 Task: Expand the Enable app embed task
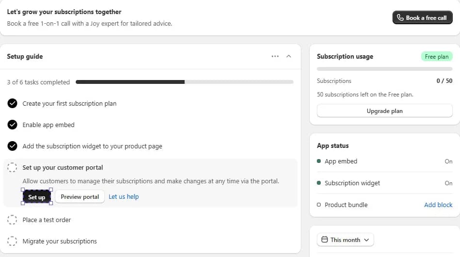tap(49, 125)
